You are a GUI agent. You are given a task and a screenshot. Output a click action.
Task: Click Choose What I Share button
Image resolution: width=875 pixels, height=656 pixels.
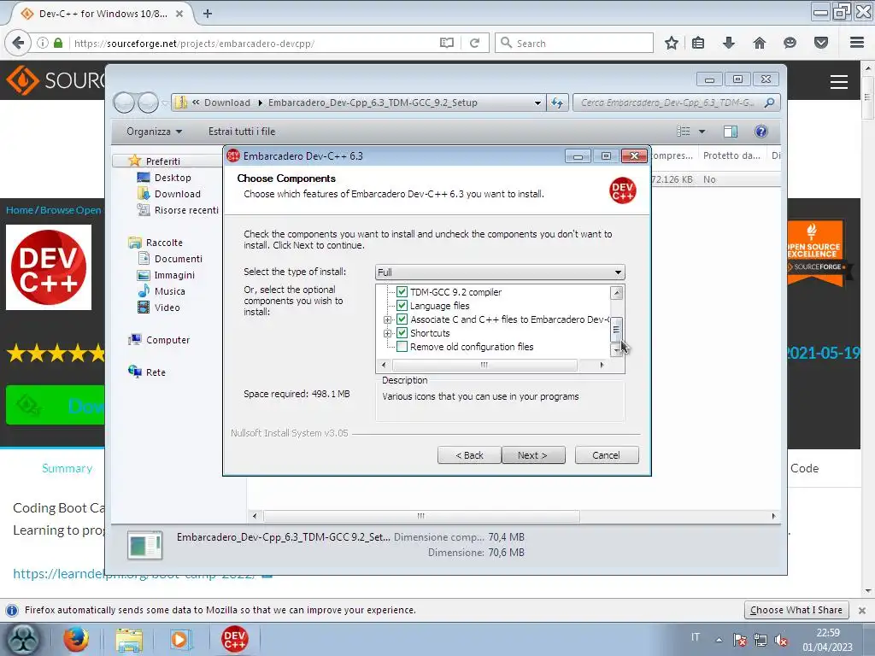pyautogui.click(x=796, y=610)
